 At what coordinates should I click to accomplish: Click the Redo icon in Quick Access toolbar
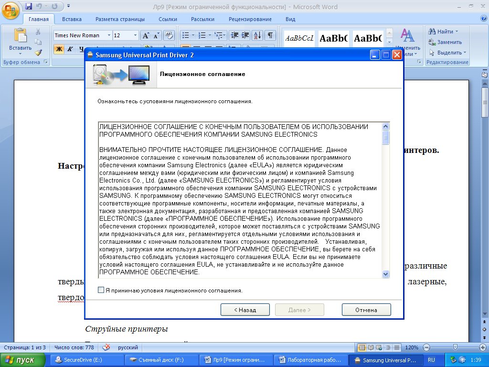(x=54, y=6)
